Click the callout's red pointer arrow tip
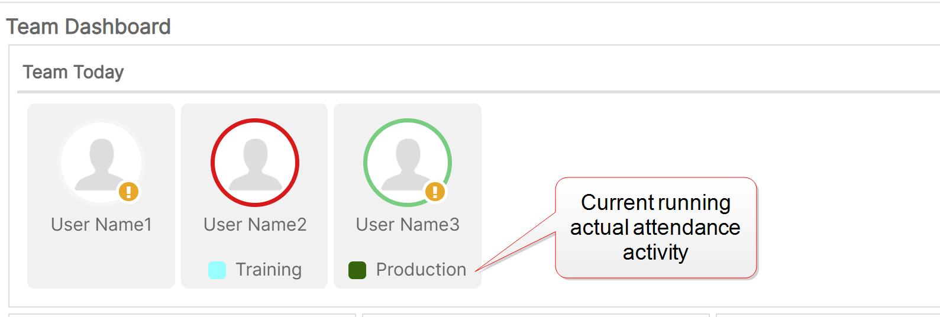Image resolution: width=940 pixels, height=317 pixels. pos(477,271)
